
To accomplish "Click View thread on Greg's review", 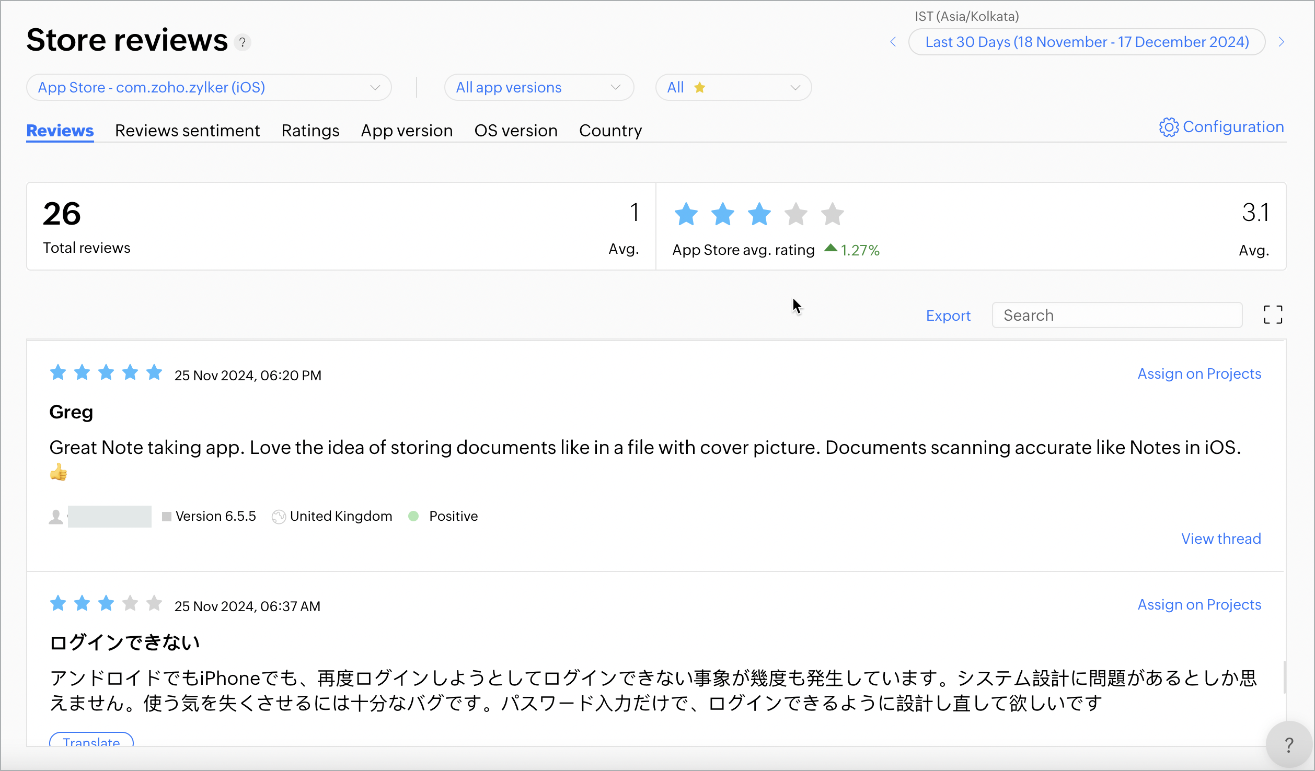I will tap(1221, 539).
